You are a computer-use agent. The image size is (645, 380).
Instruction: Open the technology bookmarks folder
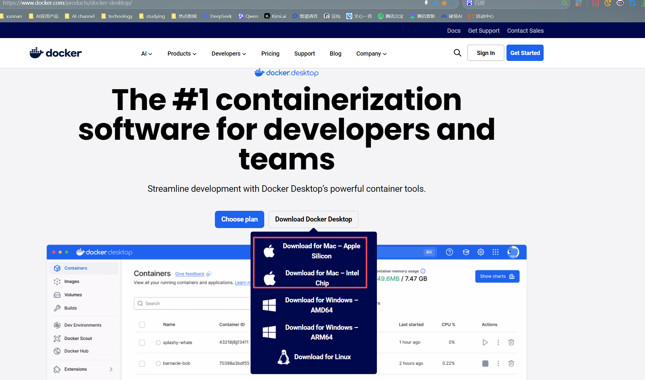117,16
